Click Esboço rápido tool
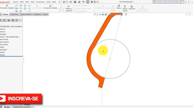This screenshot has height=108, width=193. coord(125,8)
